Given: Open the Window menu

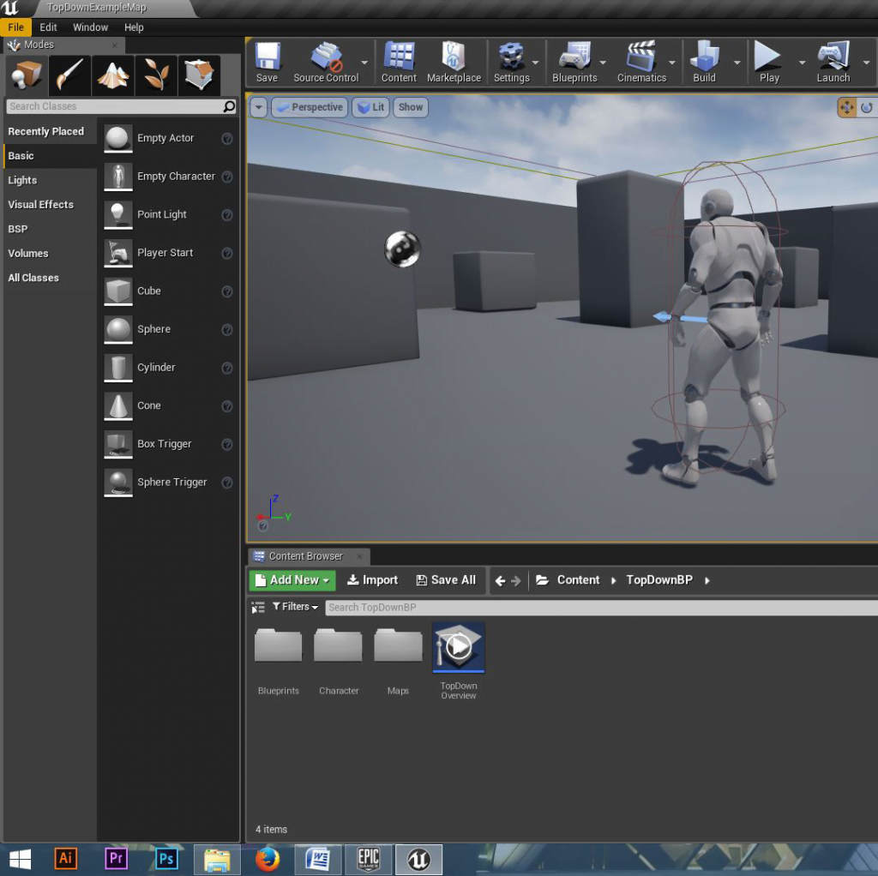Looking at the screenshot, I should (90, 27).
